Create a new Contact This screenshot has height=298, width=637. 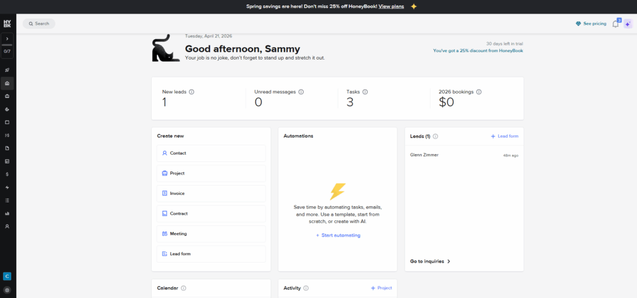pos(211,153)
